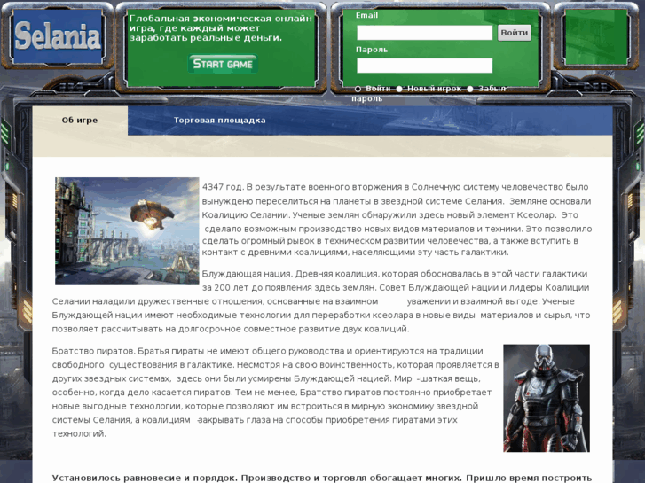Viewport: 645px width, 483px height.
Task: Click the Войти submit button
Action: pos(515,33)
